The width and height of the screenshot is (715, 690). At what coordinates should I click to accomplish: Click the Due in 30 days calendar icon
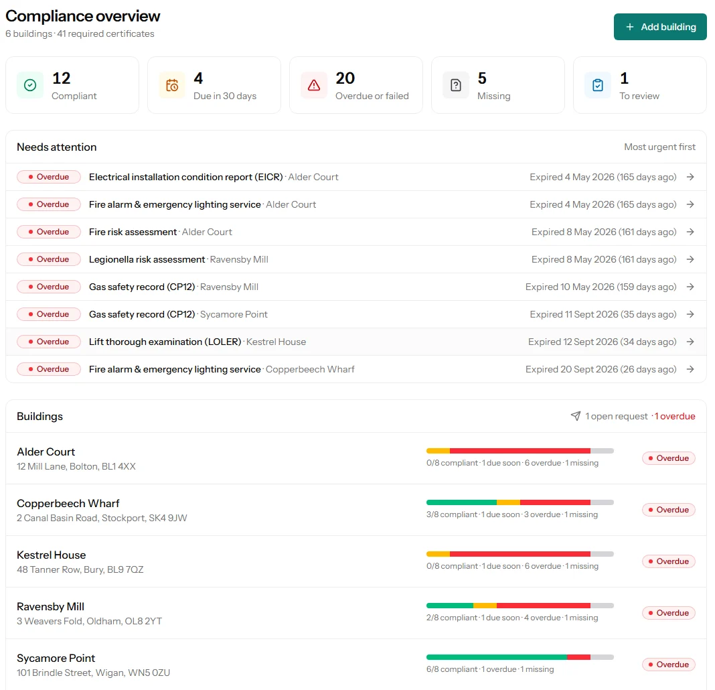coord(172,85)
